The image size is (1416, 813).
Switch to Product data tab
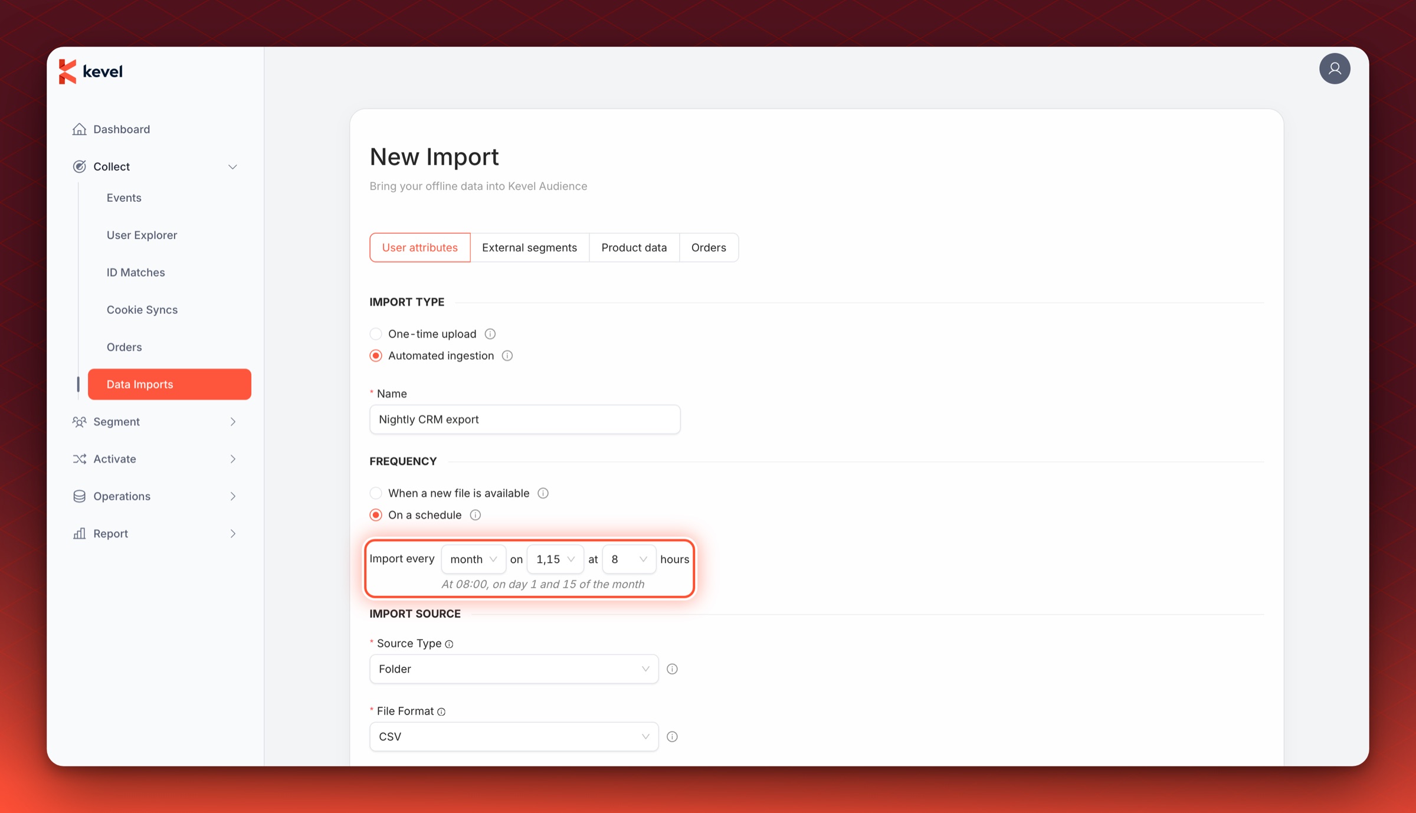634,248
